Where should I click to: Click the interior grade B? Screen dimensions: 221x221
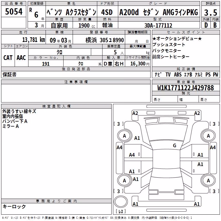[x=215, y=25]
